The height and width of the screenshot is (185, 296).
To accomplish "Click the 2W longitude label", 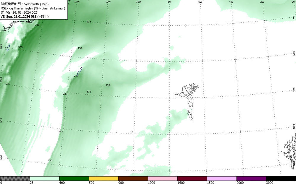I will tap(262, 2).
